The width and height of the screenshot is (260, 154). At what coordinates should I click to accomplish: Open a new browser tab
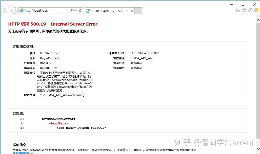pos(138,11)
